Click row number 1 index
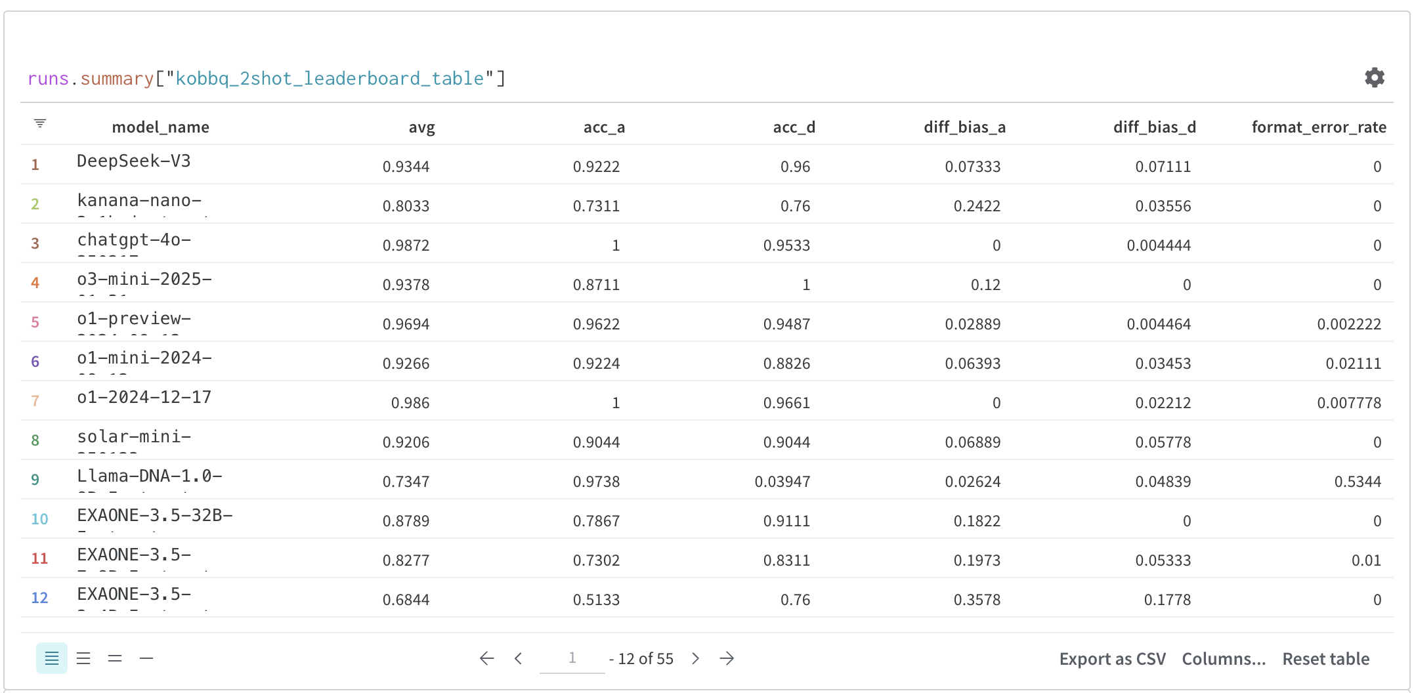1414x693 pixels. (35, 165)
